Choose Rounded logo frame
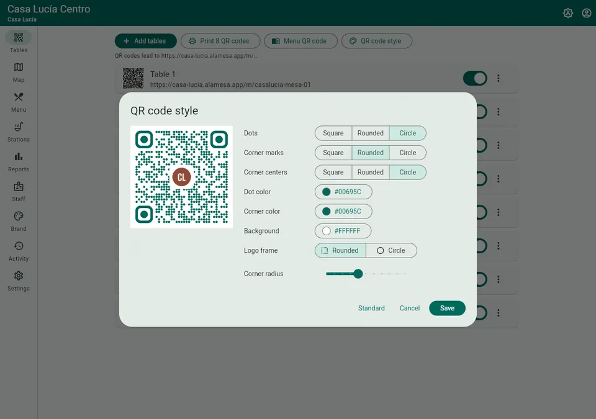Screen dimensions: 596x419 pyautogui.click(x=340, y=251)
